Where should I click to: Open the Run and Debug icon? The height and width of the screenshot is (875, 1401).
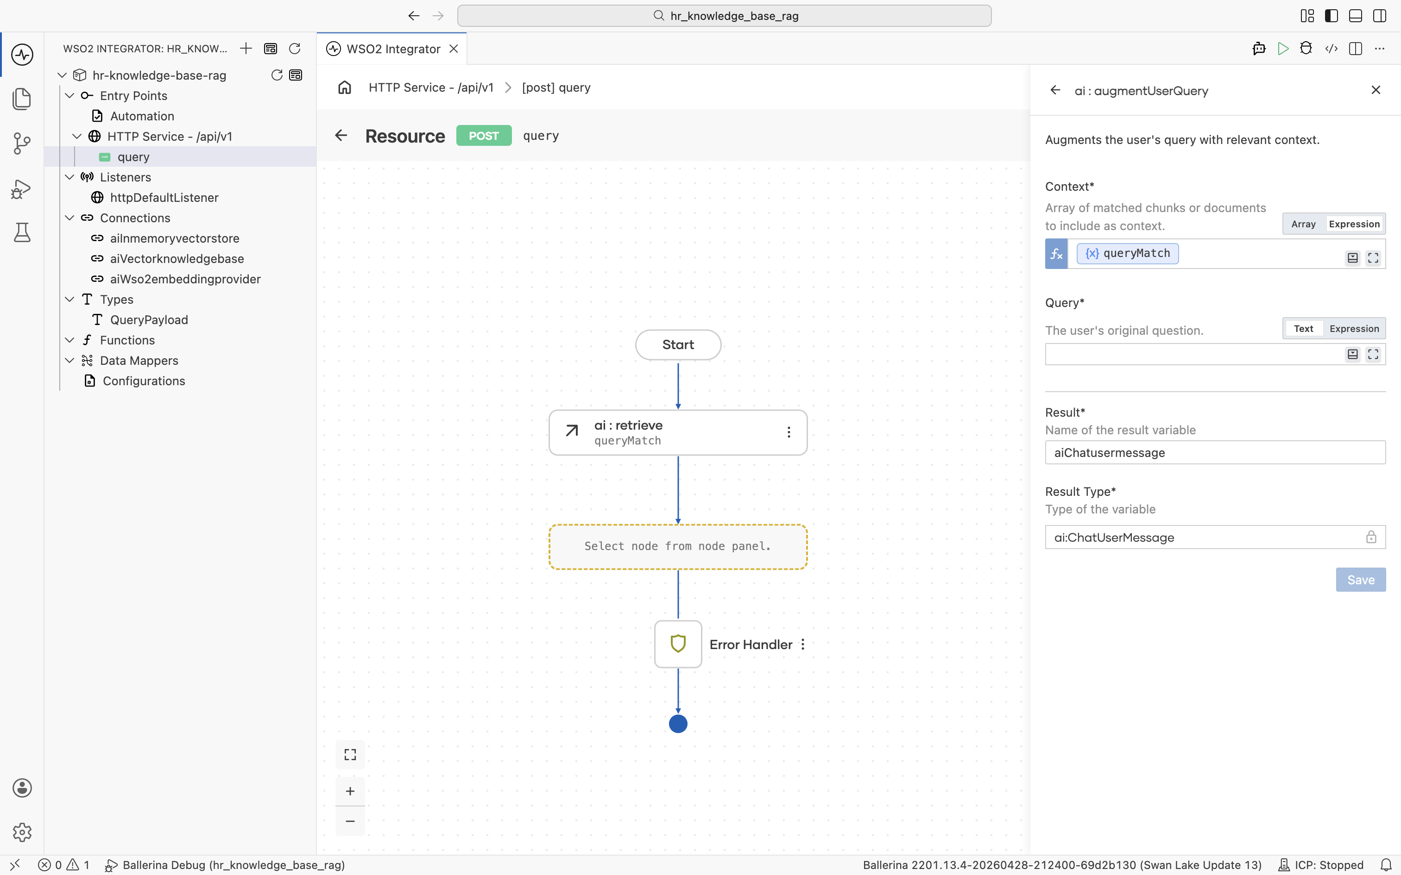point(22,189)
